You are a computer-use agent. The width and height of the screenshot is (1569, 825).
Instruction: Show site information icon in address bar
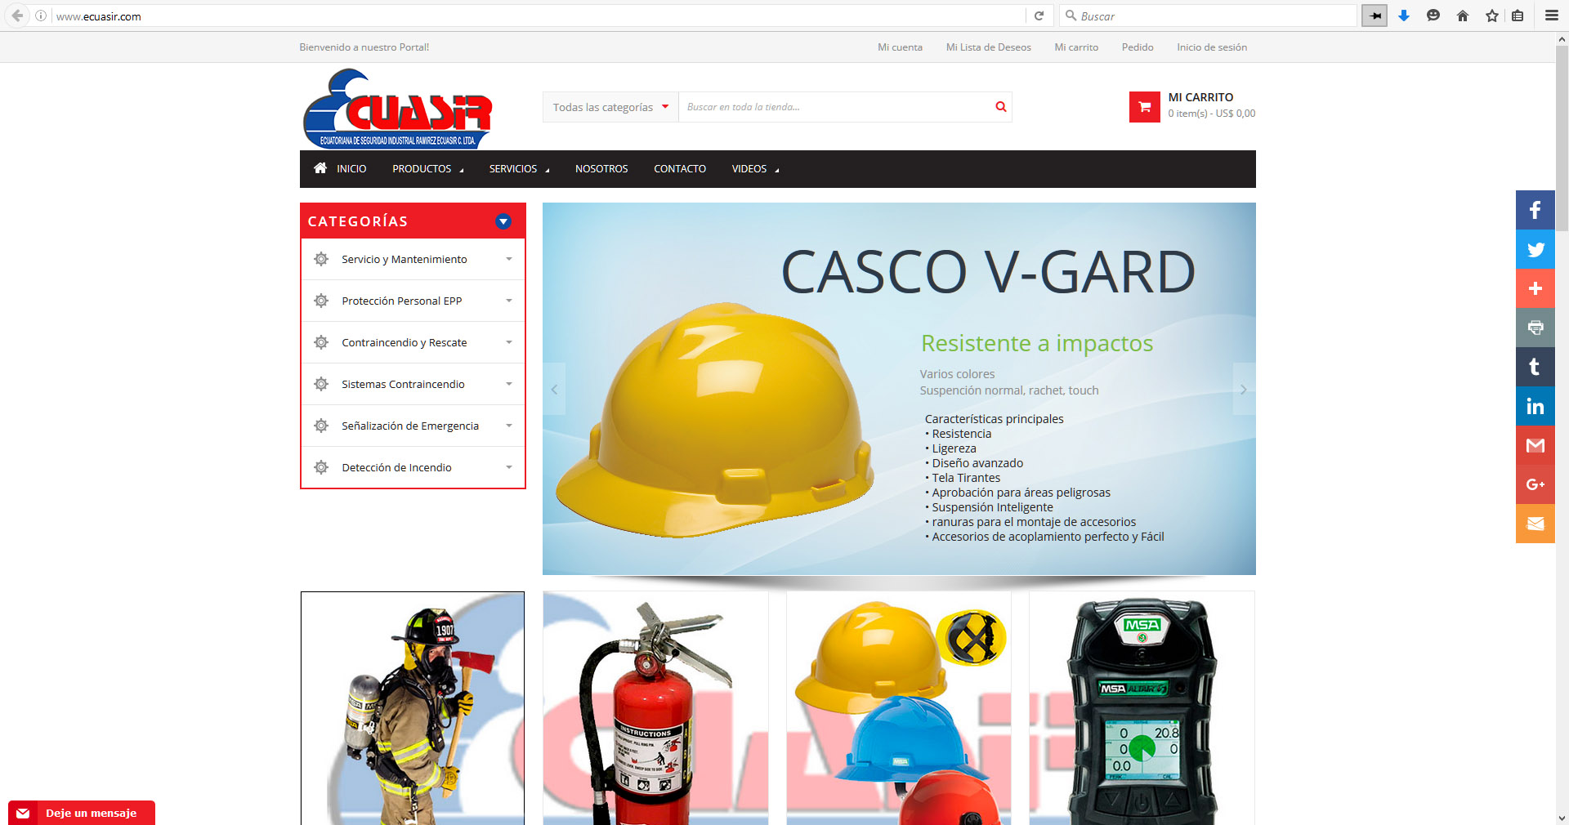[x=41, y=16]
